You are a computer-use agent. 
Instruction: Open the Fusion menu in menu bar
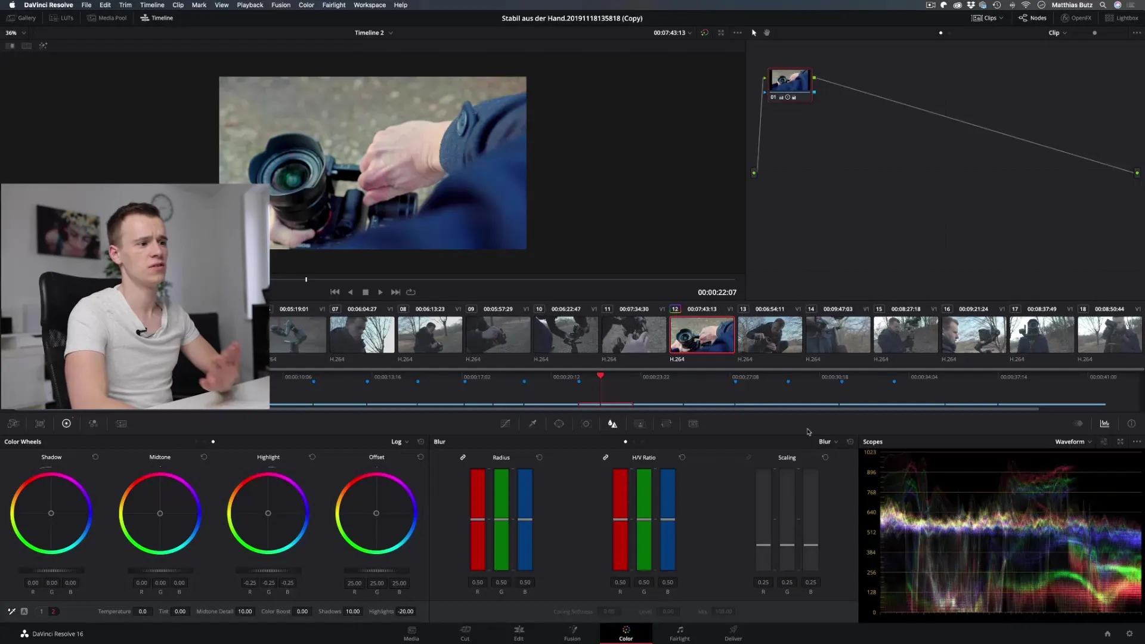pyautogui.click(x=281, y=5)
